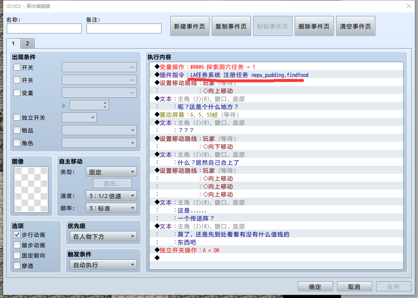Select the 震动屏幕 6, 5, 55帧 line
The image size is (418, 298).
[276, 115]
